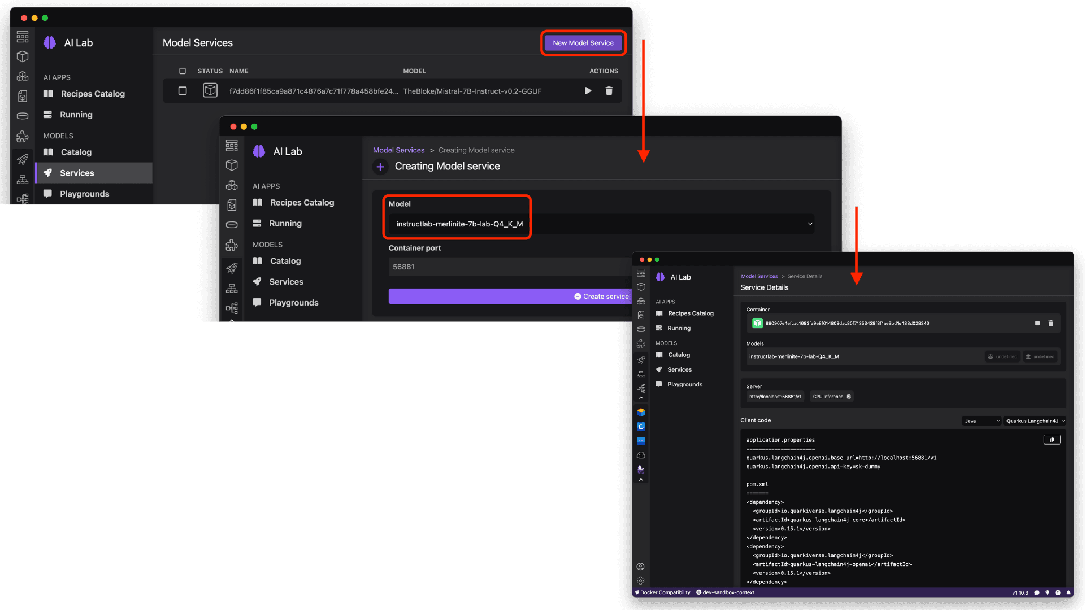
Task: Click the delete icon for Mistral service
Action: [610, 91]
